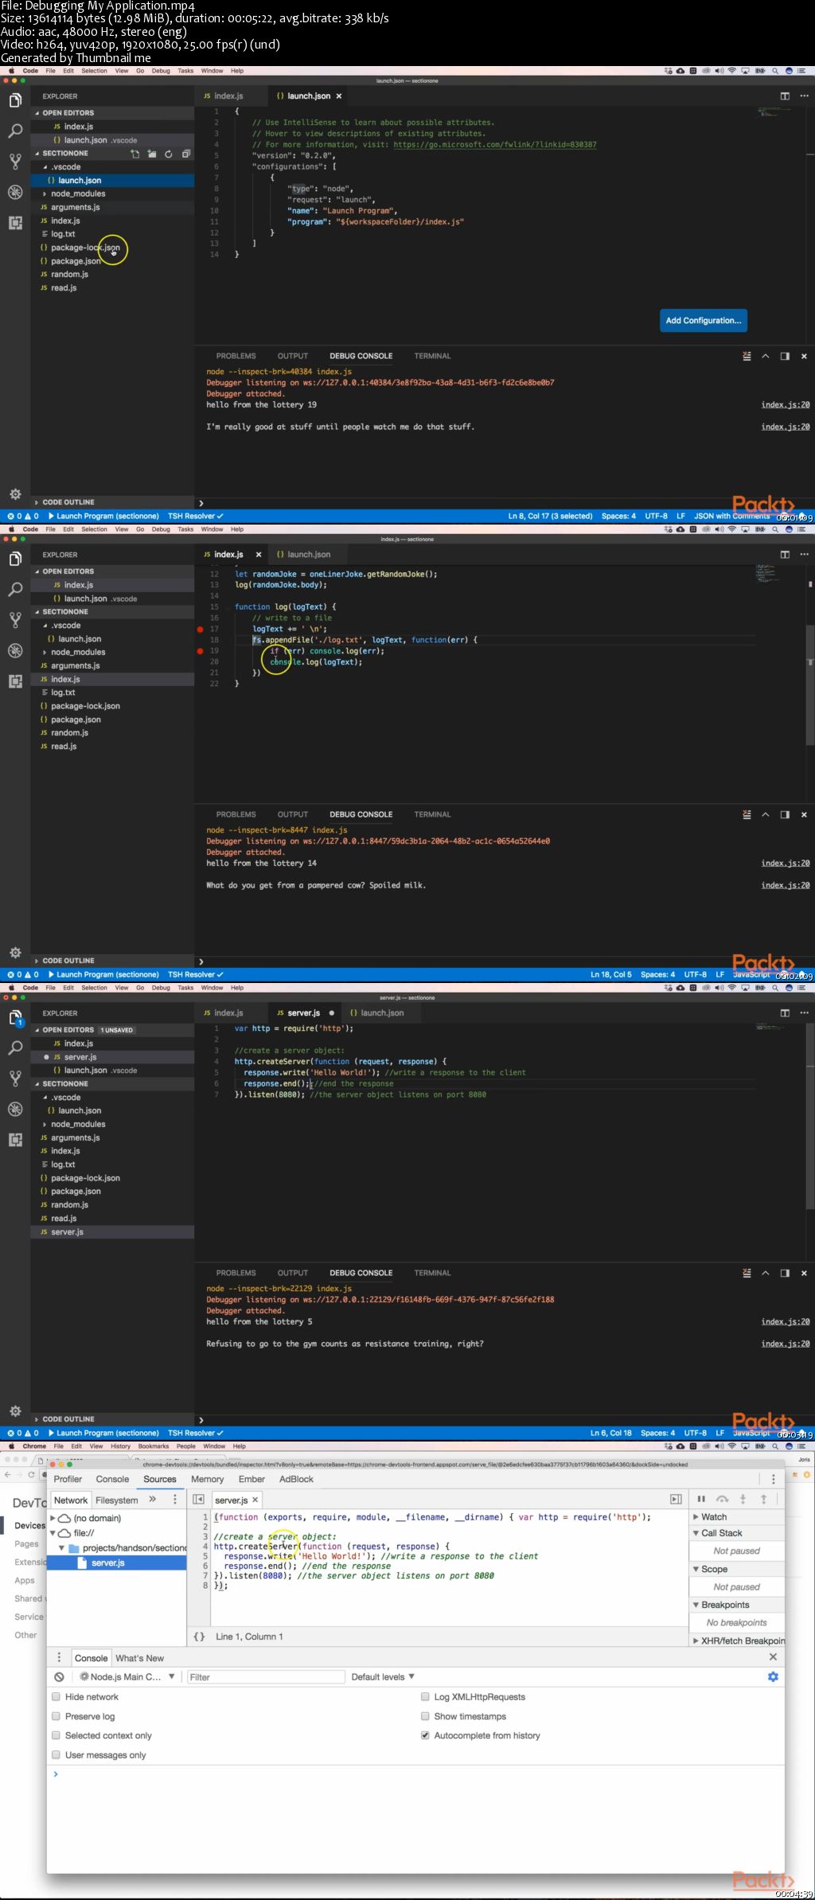Click the 1 UNSAVED badge
This screenshot has height=1900, width=815.
click(x=117, y=1030)
